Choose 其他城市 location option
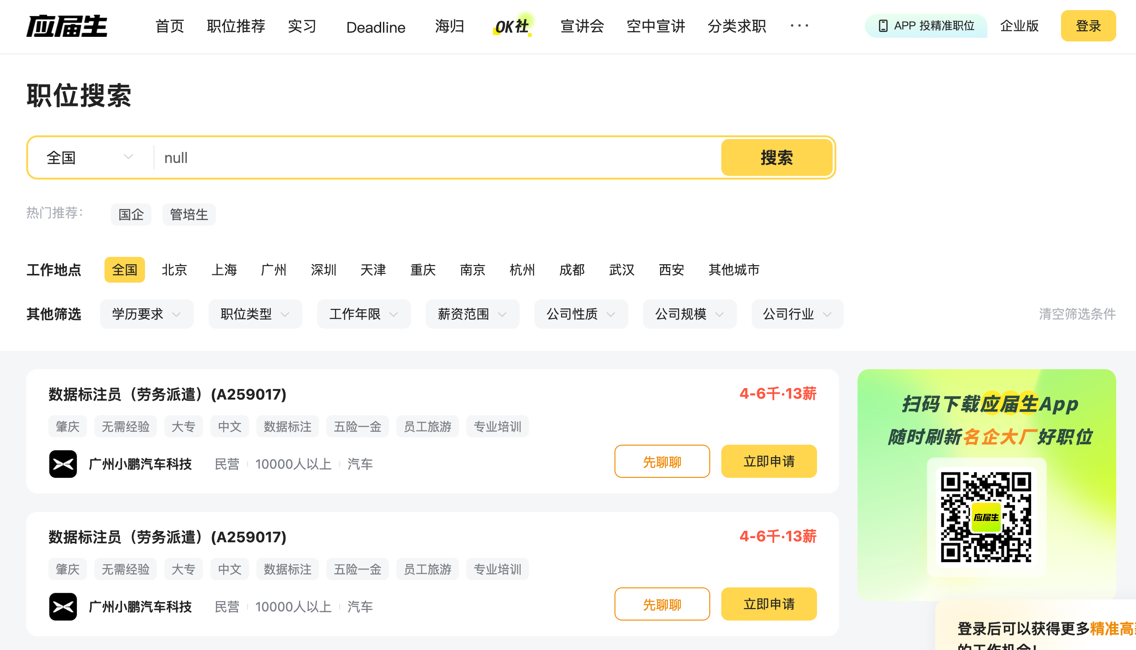 click(x=734, y=270)
